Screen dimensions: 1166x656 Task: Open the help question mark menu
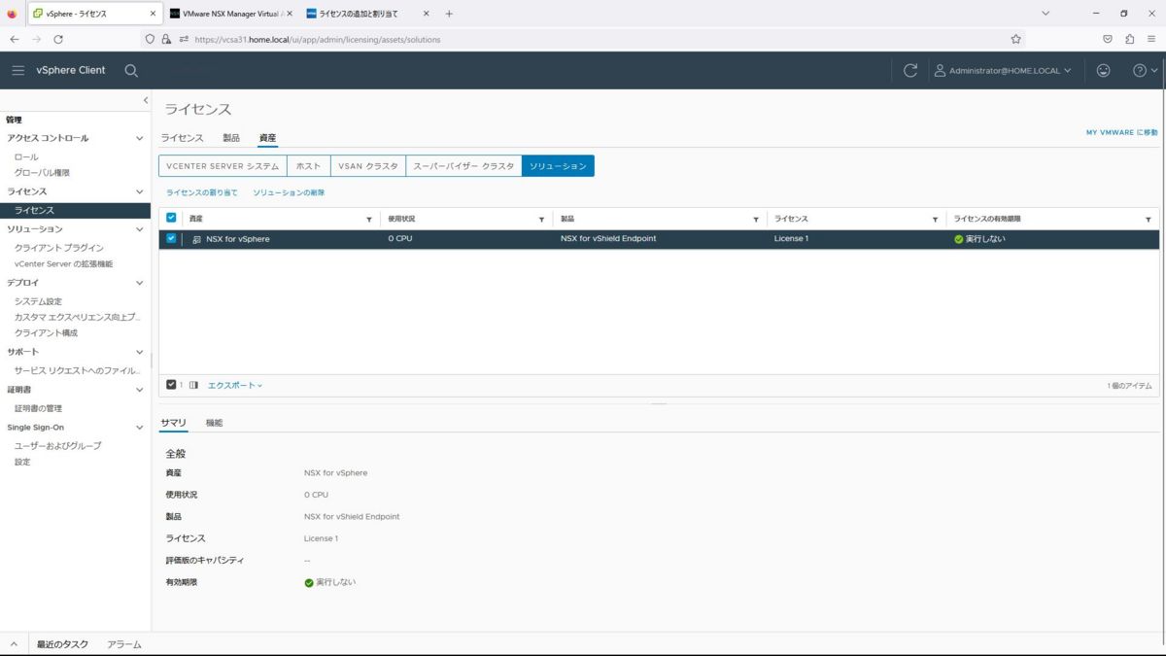[1146, 71]
